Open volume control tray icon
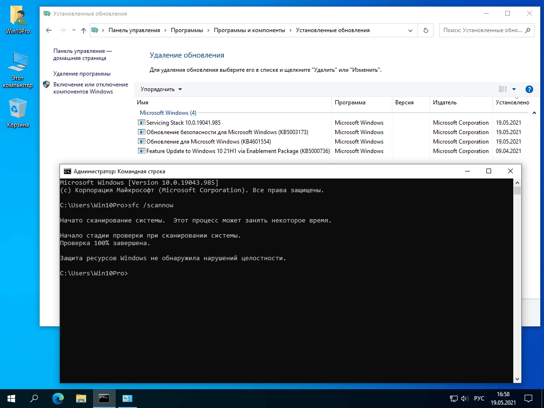 pos(465,399)
